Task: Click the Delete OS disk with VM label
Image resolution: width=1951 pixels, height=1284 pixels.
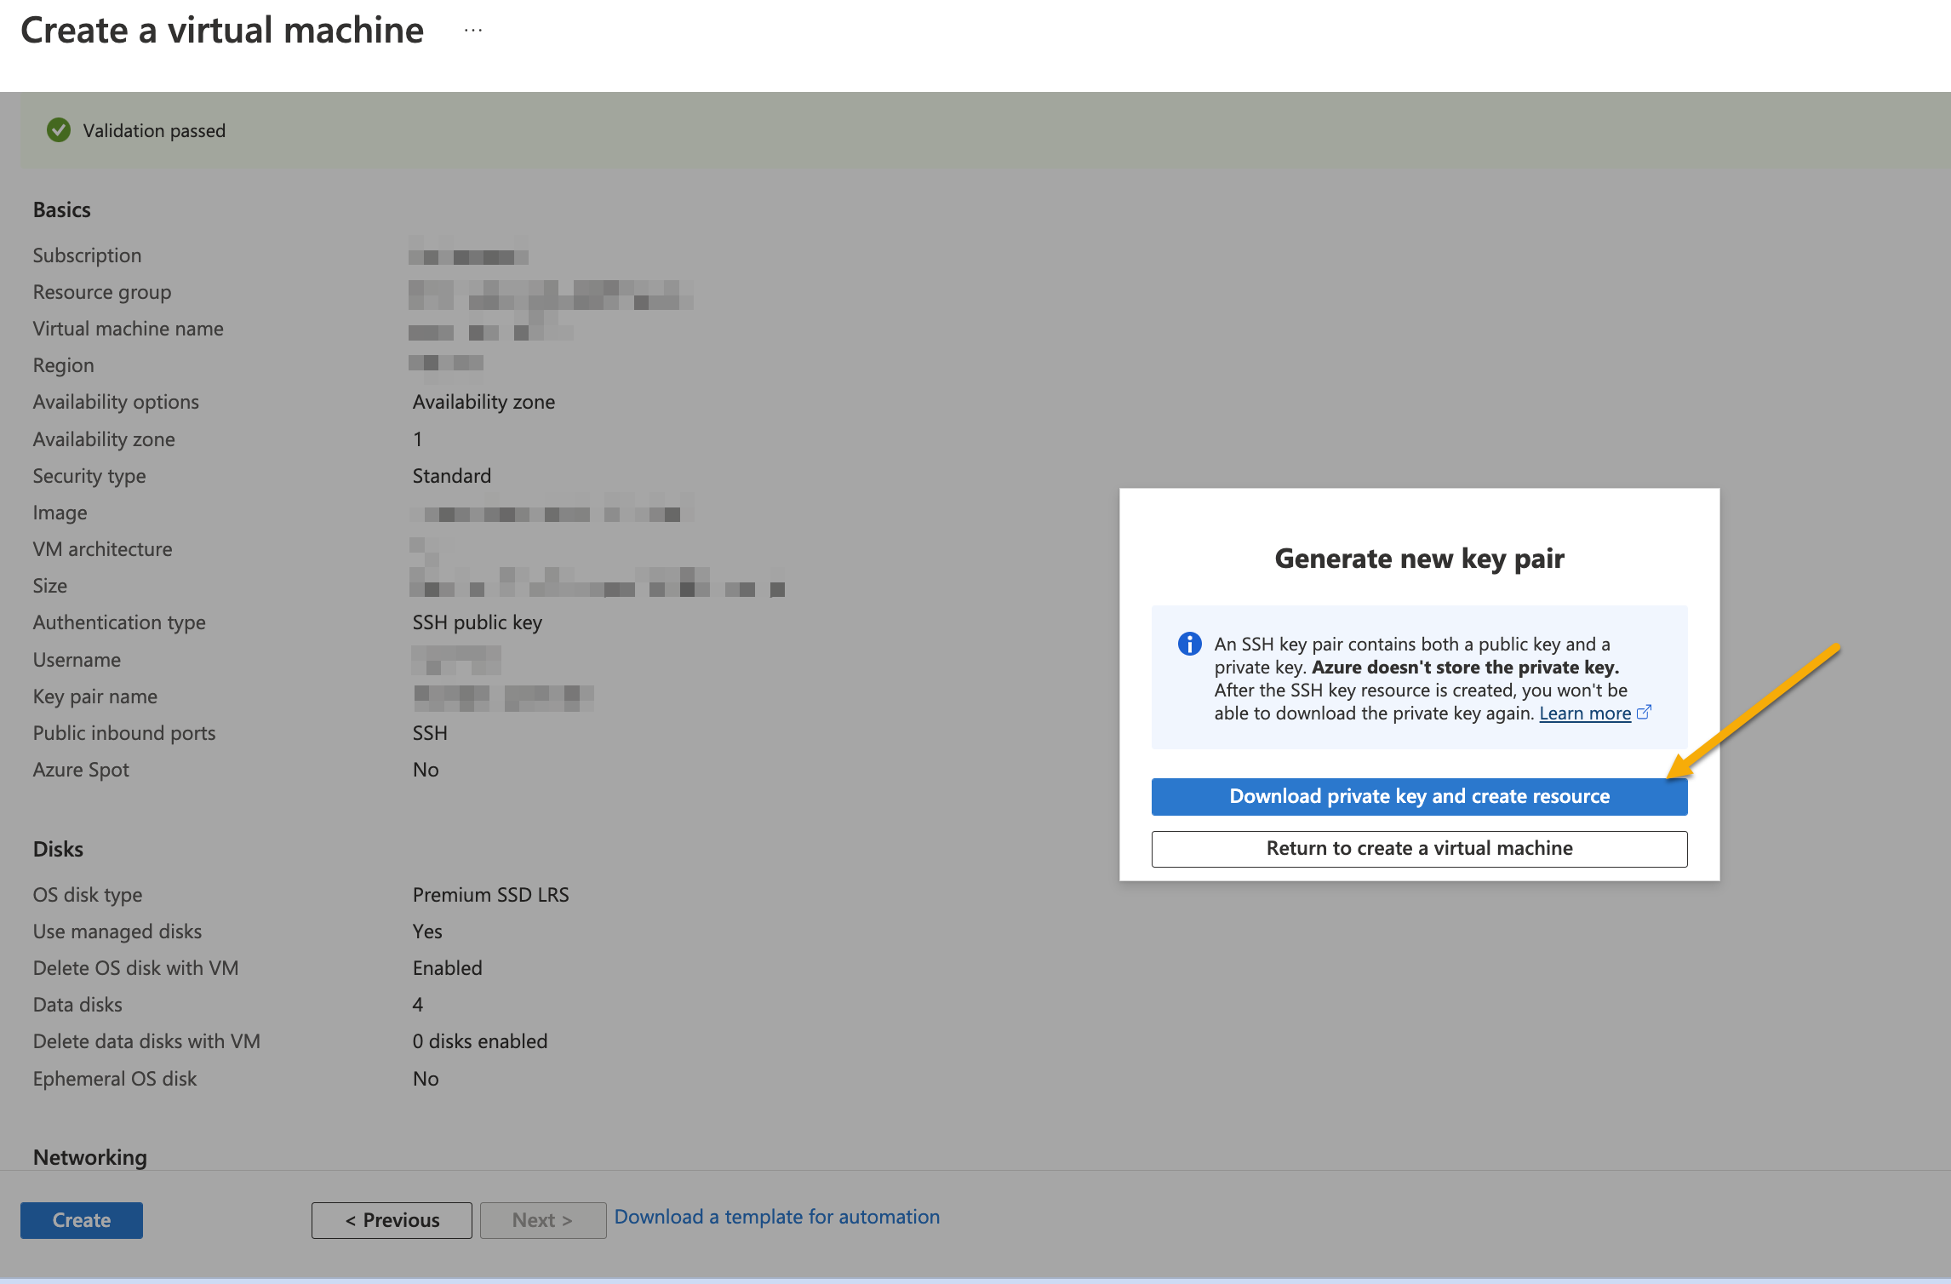Action: coord(136,968)
